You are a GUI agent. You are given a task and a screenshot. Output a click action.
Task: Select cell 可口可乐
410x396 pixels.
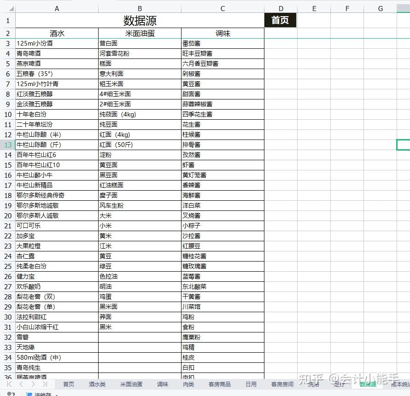coord(57,226)
